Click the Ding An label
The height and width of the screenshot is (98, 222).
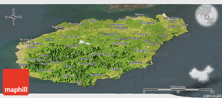coord(143,34)
